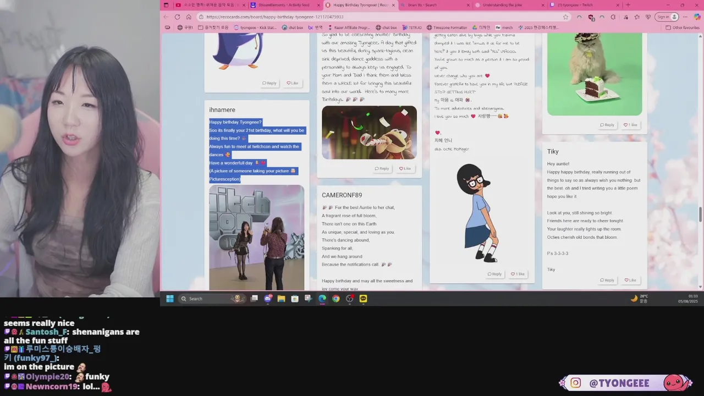Click 'Hey auntie!' line in Tiky's card
This screenshot has width=704, height=396.
[x=558, y=164]
